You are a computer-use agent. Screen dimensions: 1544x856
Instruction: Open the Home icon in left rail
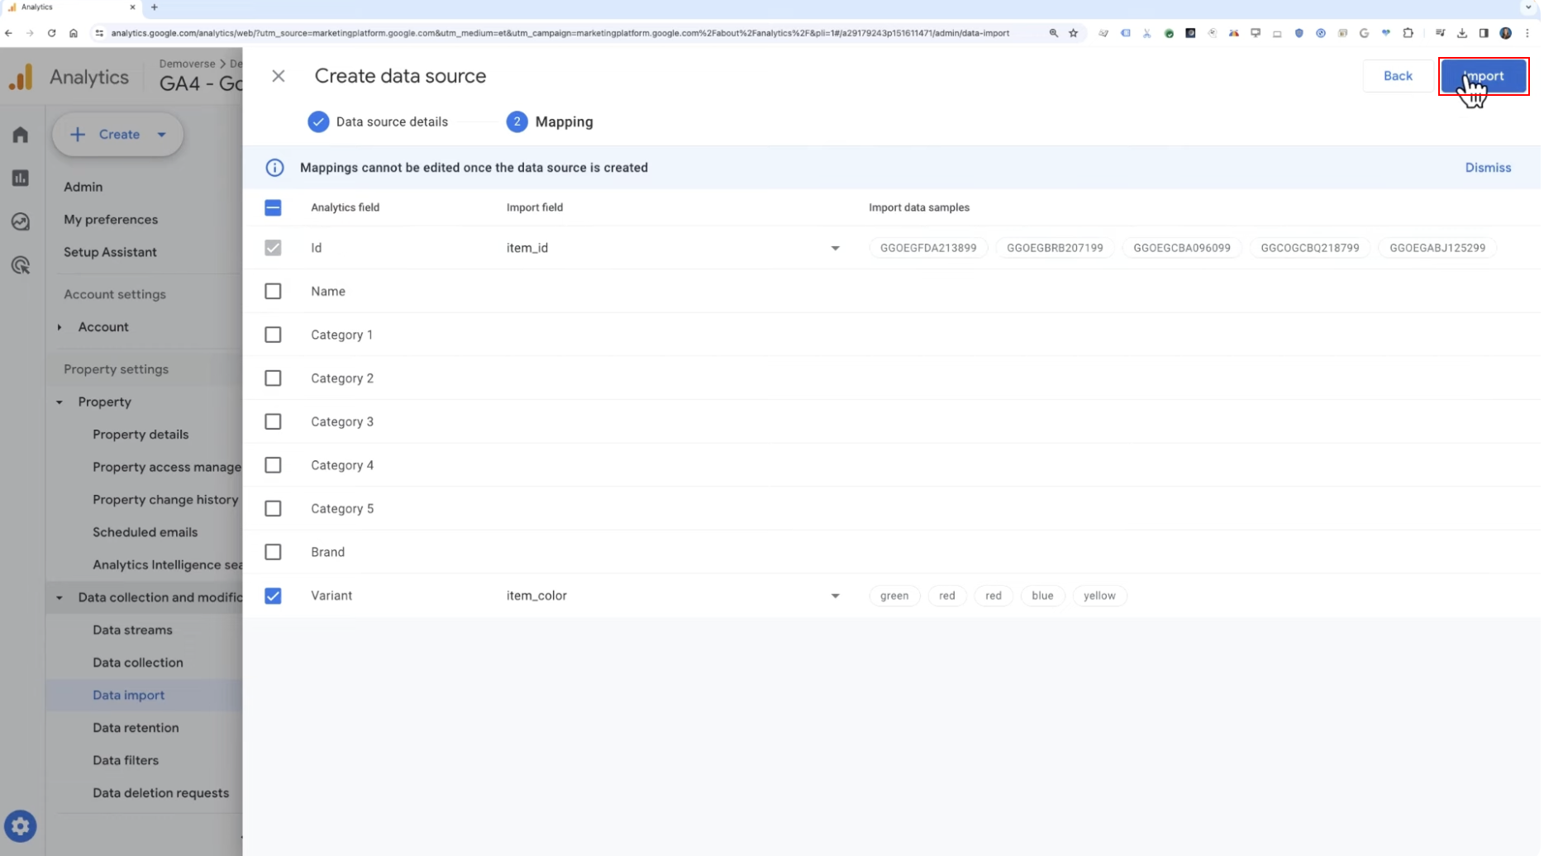[x=21, y=135]
